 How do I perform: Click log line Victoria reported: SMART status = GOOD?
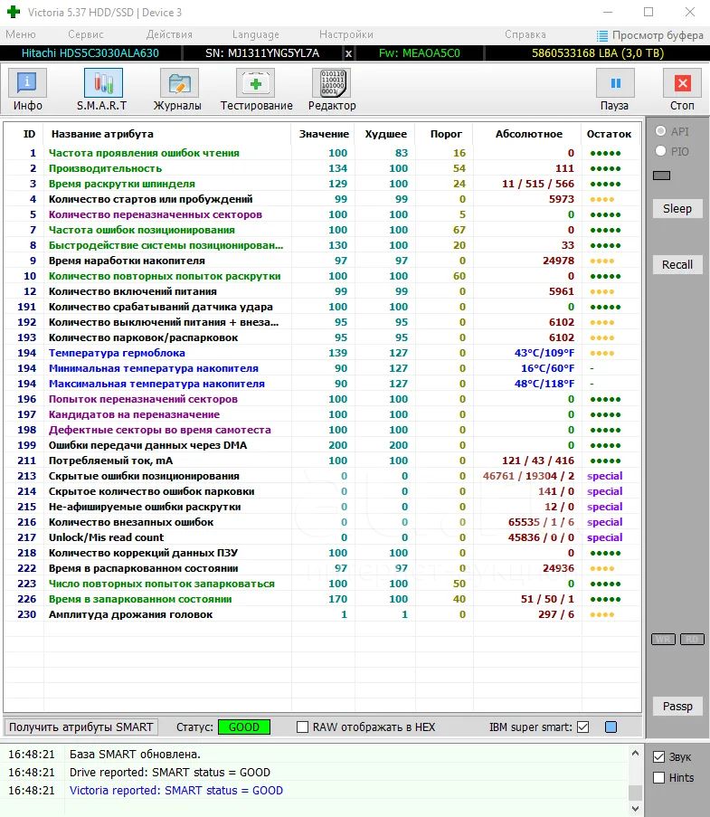coord(176,791)
